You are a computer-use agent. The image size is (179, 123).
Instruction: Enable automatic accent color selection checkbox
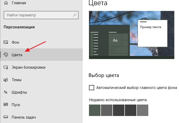click(92, 88)
